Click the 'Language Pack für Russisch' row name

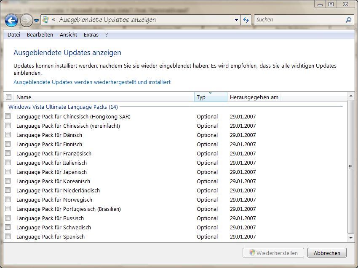point(50,218)
